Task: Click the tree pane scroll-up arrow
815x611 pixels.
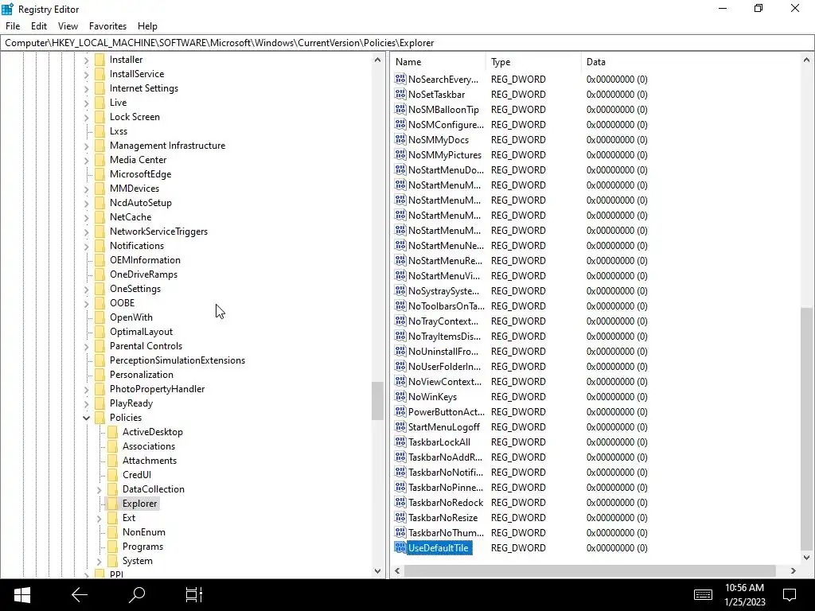Action: (x=377, y=60)
